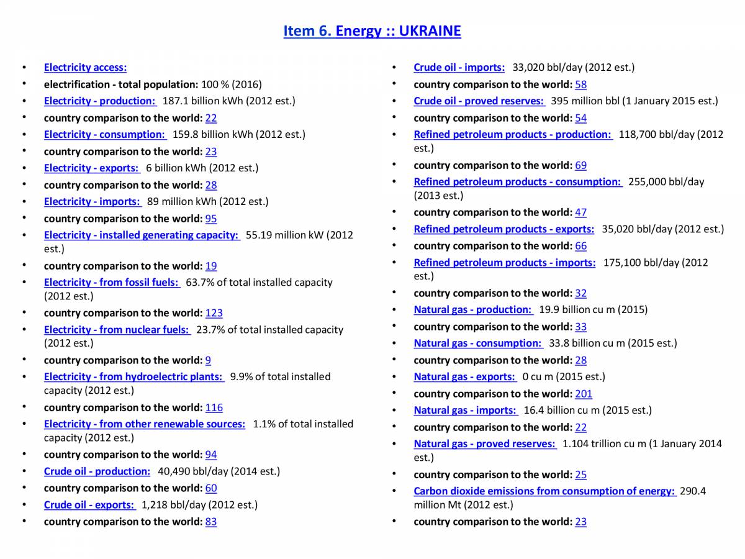Open the 'Electricity - production:' link
745x559 pixels.
99,101
